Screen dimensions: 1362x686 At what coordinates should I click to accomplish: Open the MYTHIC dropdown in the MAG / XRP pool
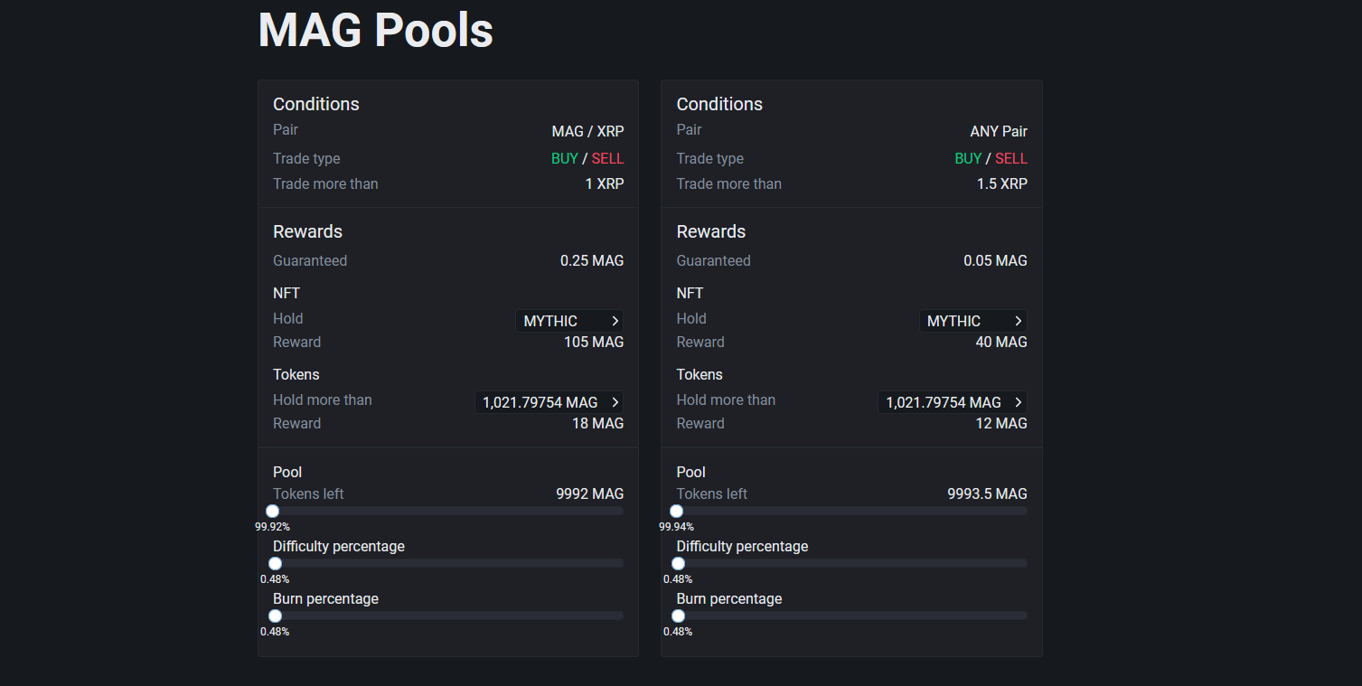569,321
